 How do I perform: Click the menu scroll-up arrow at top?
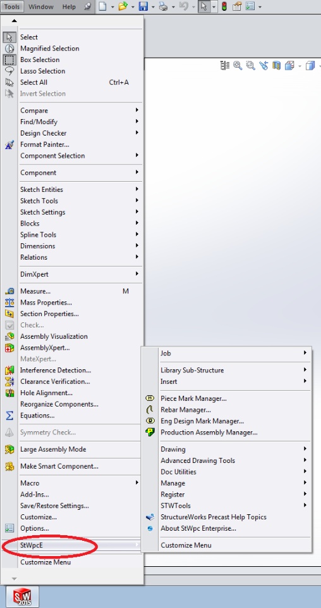click(x=14, y=20)
